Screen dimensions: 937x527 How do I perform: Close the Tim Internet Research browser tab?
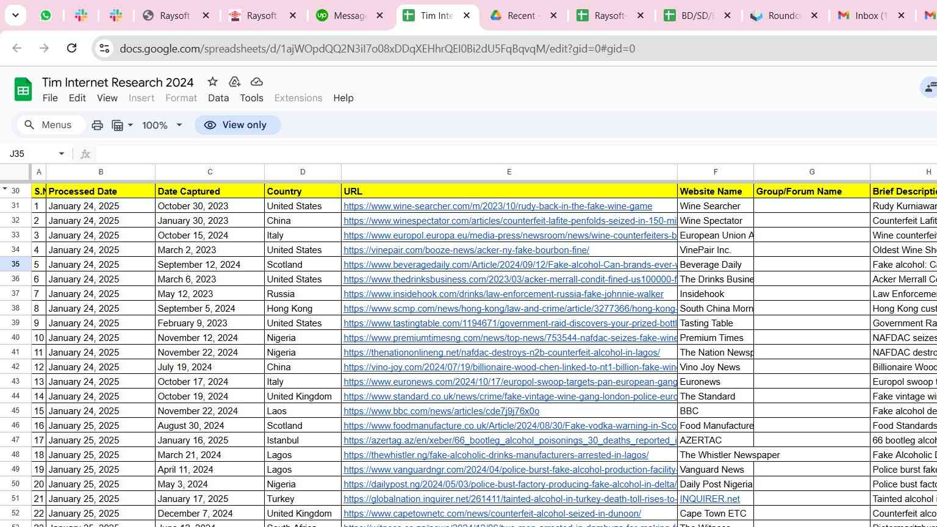pyautogui.click(x=467, y=15)
